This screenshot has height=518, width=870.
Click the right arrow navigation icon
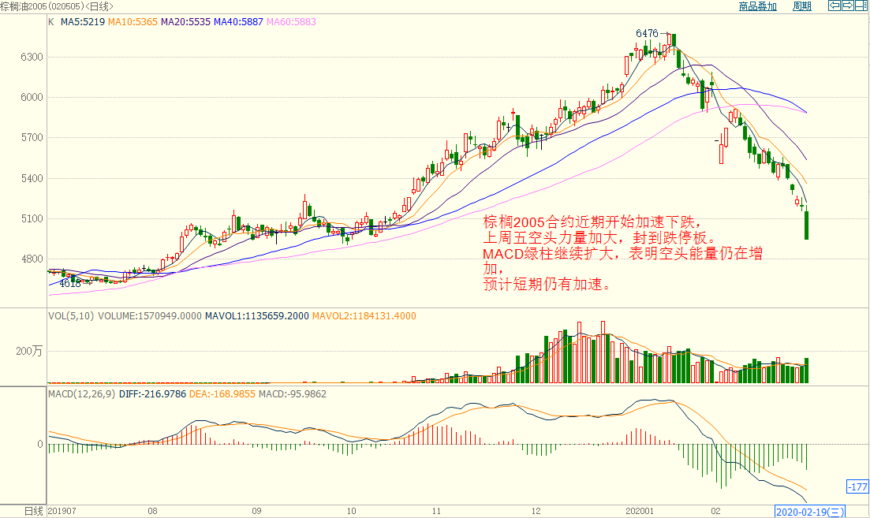[x=848, y=6]
